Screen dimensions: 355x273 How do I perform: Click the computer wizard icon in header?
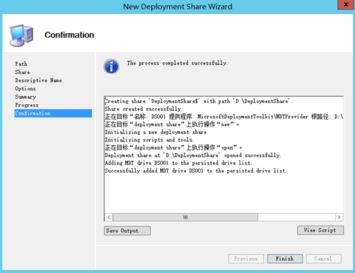21,35
